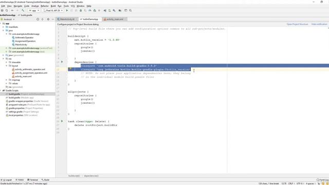Click the run gutter arrow beside task clean
Image resolution: width=329 pixels, height=185 pixels.
(62, 121)
